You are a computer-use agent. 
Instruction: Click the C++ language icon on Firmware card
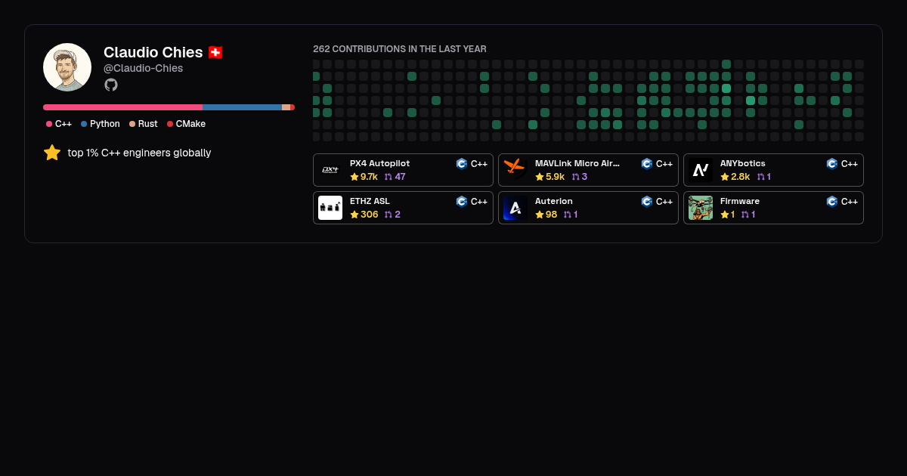tap(832, 202)
